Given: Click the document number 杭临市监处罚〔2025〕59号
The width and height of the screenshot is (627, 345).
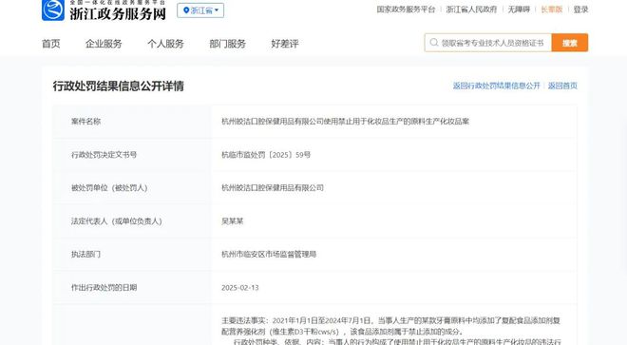Looking at the screenshot, I should 266,155.
